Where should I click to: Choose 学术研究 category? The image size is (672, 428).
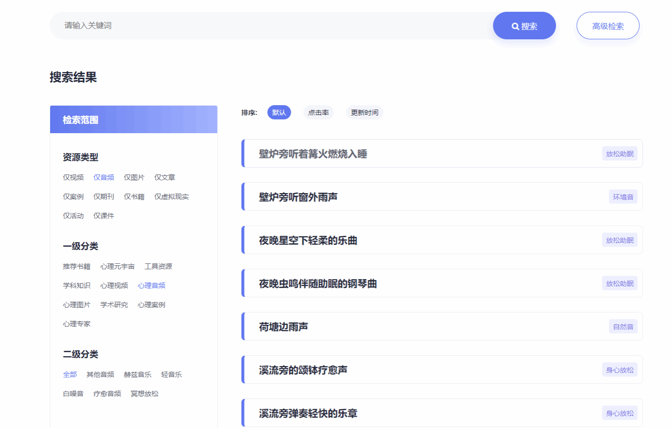tap(114, 305)
